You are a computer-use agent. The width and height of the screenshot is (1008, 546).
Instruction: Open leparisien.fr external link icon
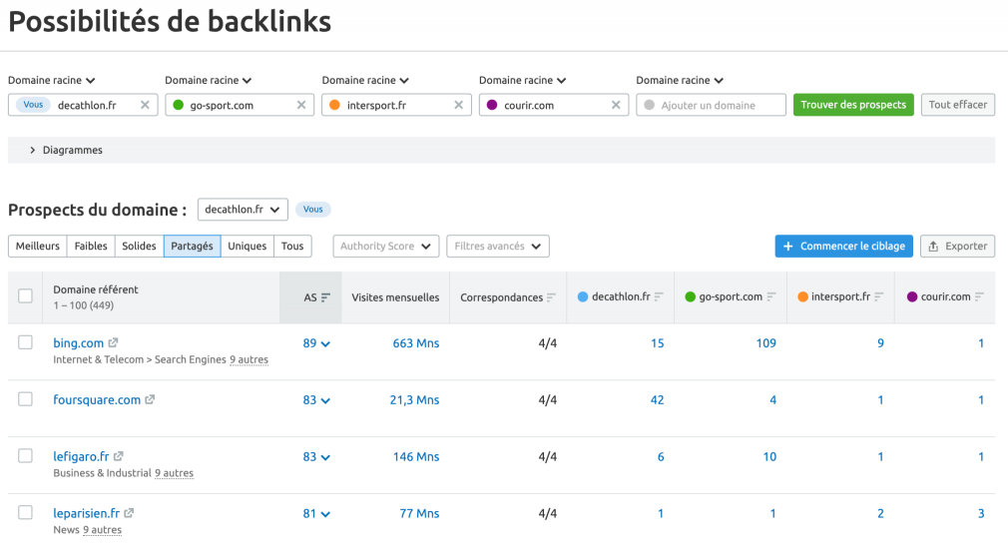point(129,512)
